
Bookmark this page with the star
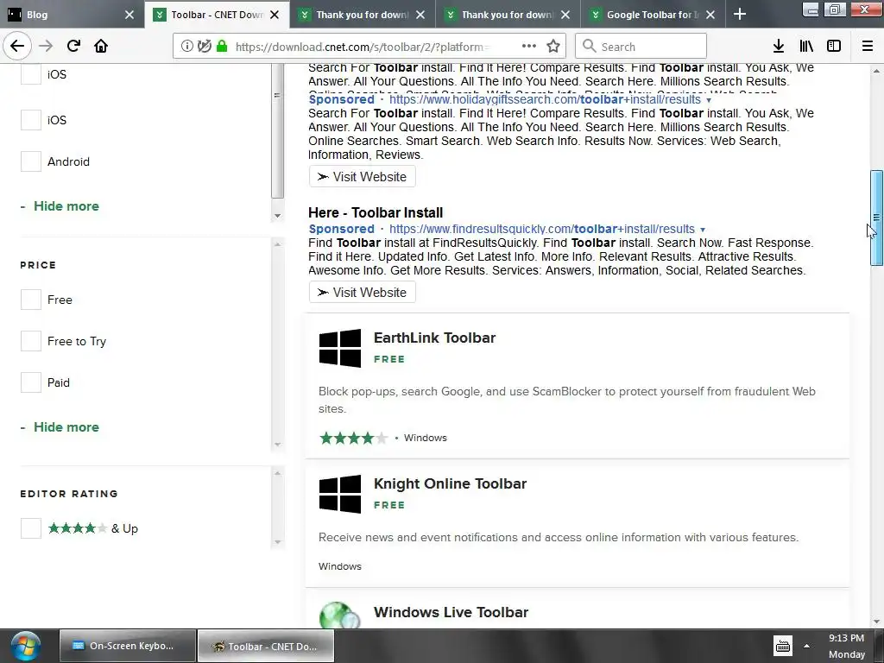click(553, 47)
